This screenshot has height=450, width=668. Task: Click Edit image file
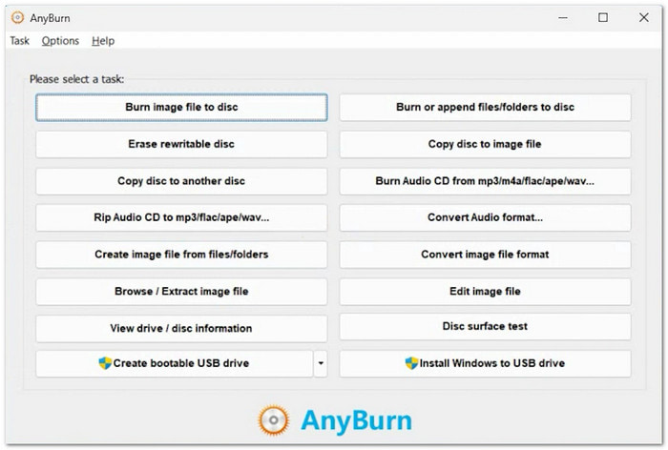click(x=485, y=292)
